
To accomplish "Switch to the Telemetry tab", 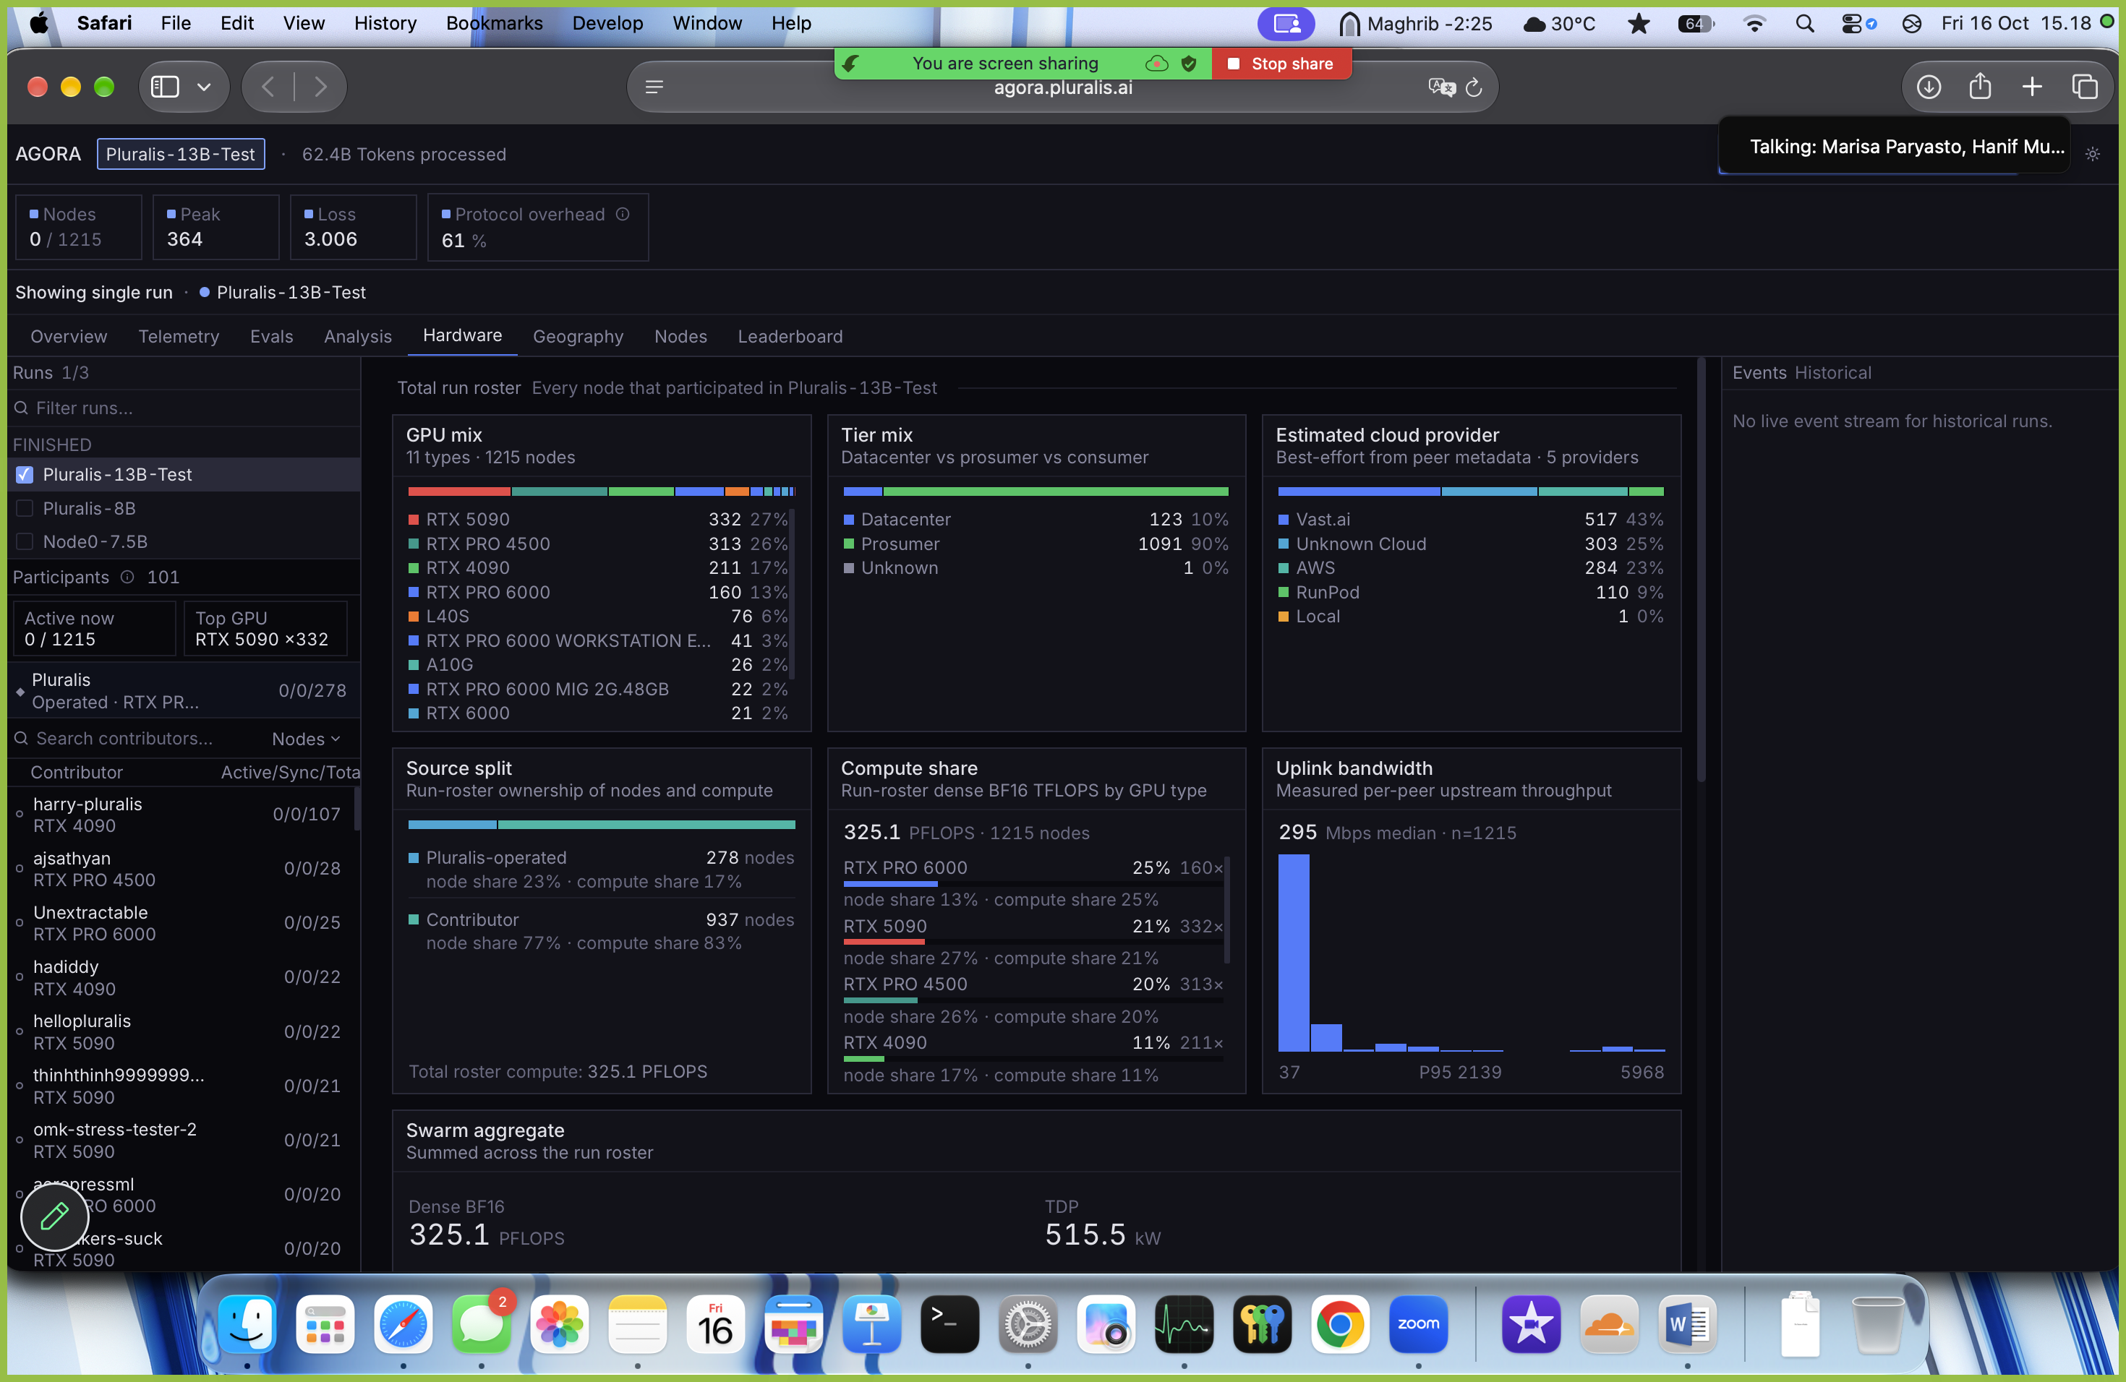I will (179, 335).
